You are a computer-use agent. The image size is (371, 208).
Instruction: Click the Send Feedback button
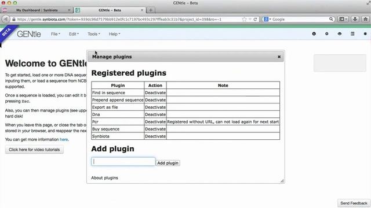[x=354, y=203]
